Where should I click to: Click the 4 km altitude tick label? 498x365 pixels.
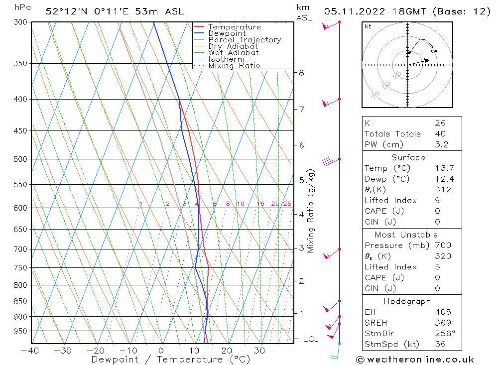[301, 215]
